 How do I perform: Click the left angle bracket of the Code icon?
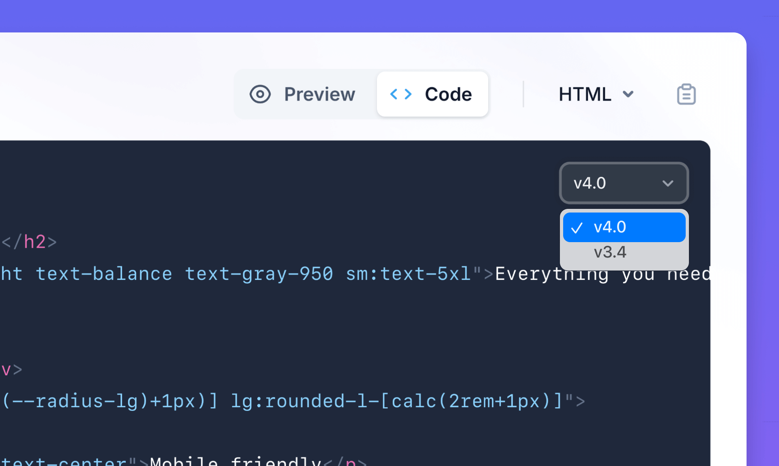click(x=394, y=94)
